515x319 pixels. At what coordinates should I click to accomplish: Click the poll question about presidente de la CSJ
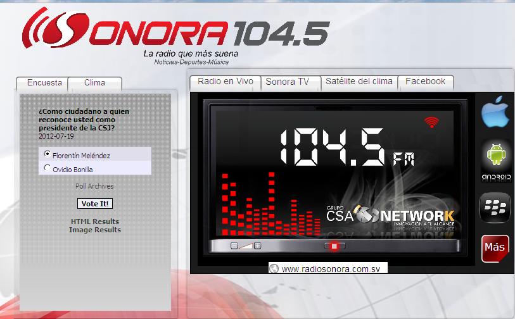(84, 120)
